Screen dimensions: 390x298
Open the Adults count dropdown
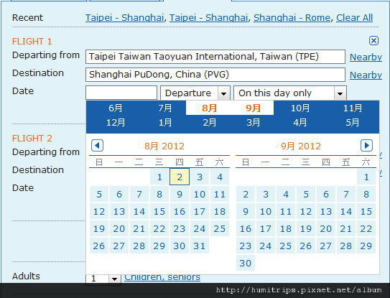[103, 279]
